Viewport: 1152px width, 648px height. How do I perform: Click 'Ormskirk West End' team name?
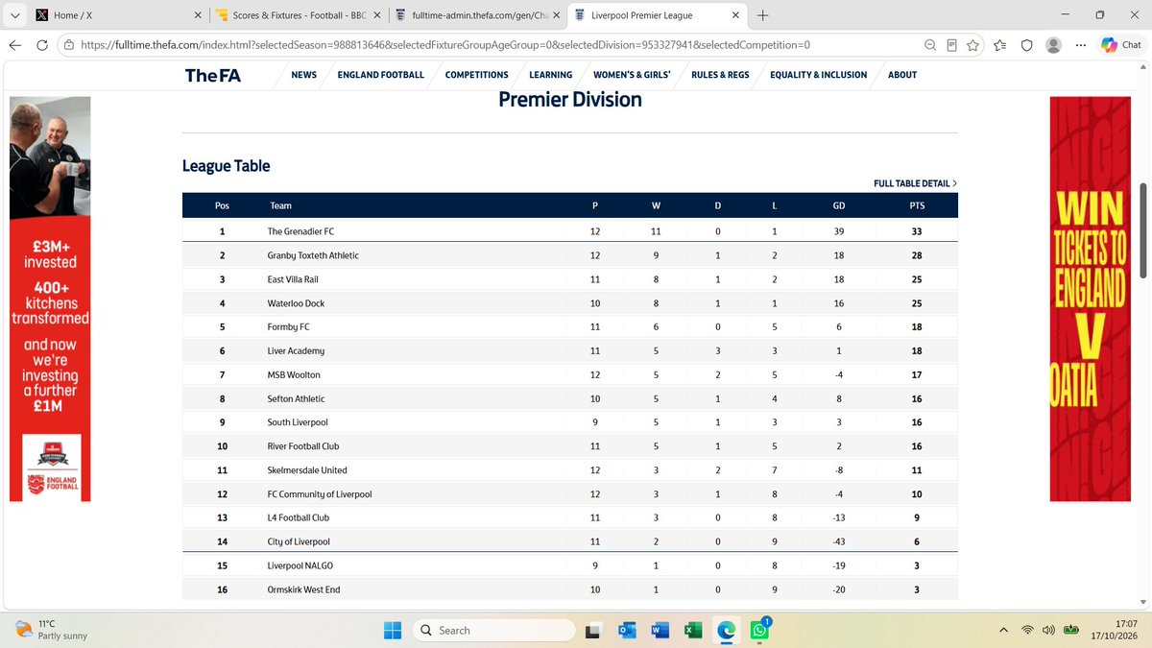[304, 589]
